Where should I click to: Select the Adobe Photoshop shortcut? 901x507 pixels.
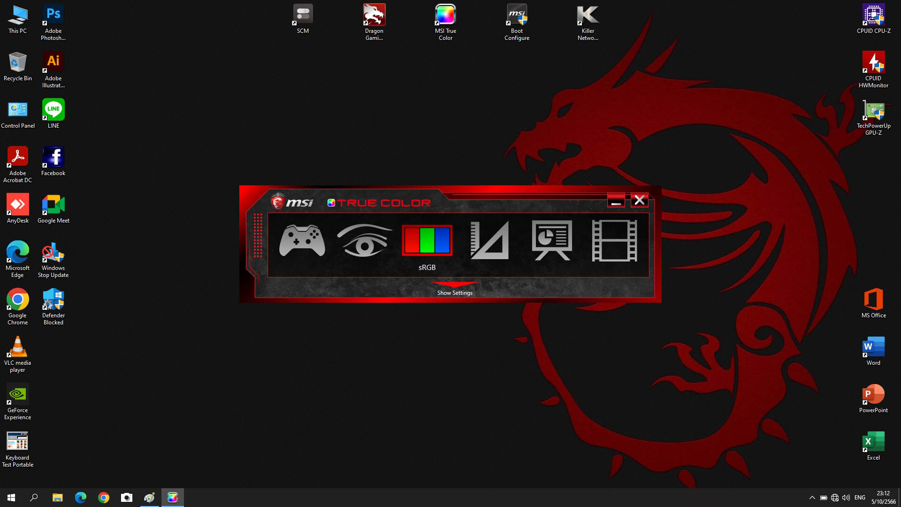click(x=53, y=22)
